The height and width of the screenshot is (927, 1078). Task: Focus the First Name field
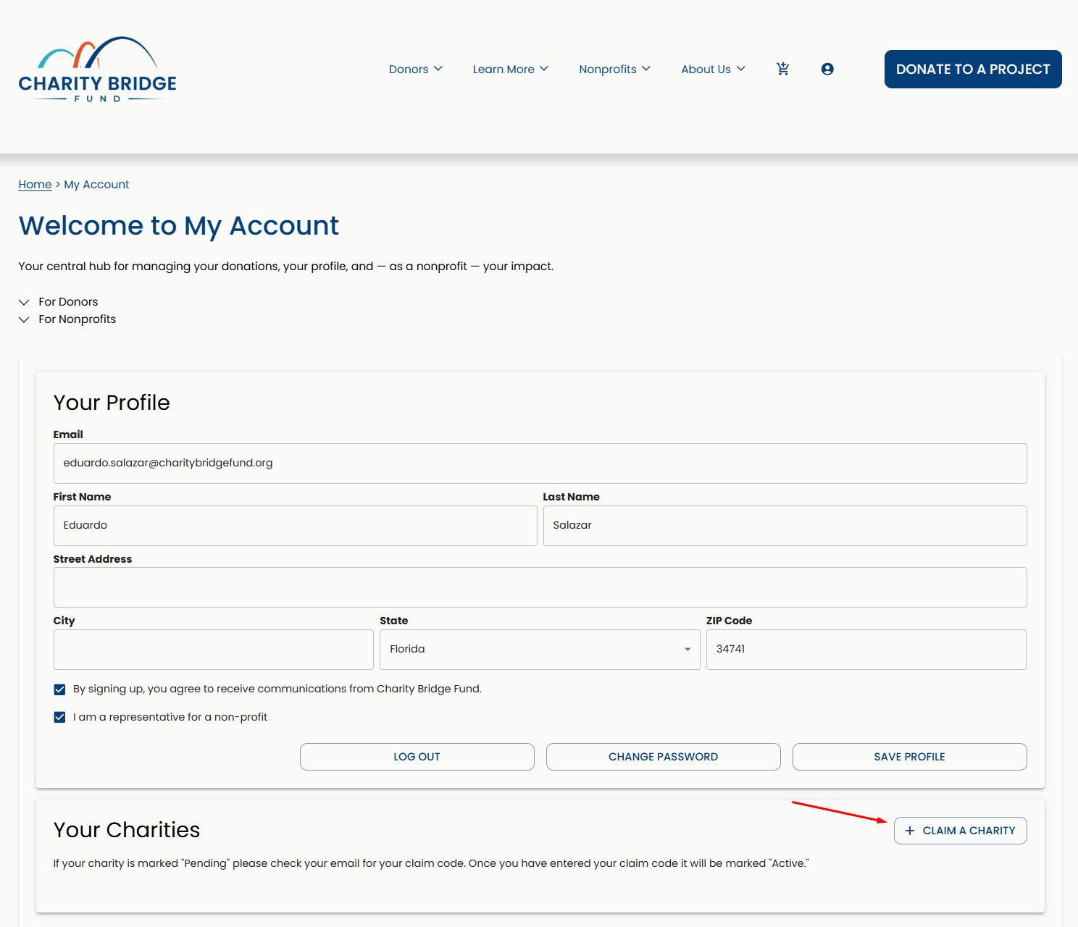296,526
